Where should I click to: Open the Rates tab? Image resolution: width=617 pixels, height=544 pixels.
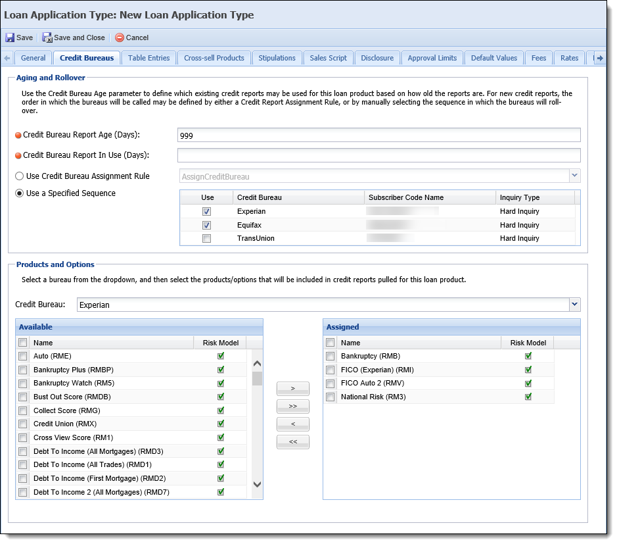pos(570,58)
